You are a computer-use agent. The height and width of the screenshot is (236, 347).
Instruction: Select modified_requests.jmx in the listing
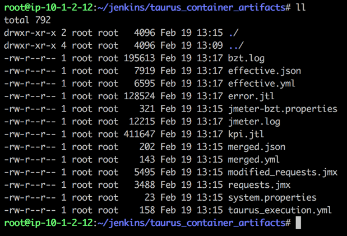283,172
